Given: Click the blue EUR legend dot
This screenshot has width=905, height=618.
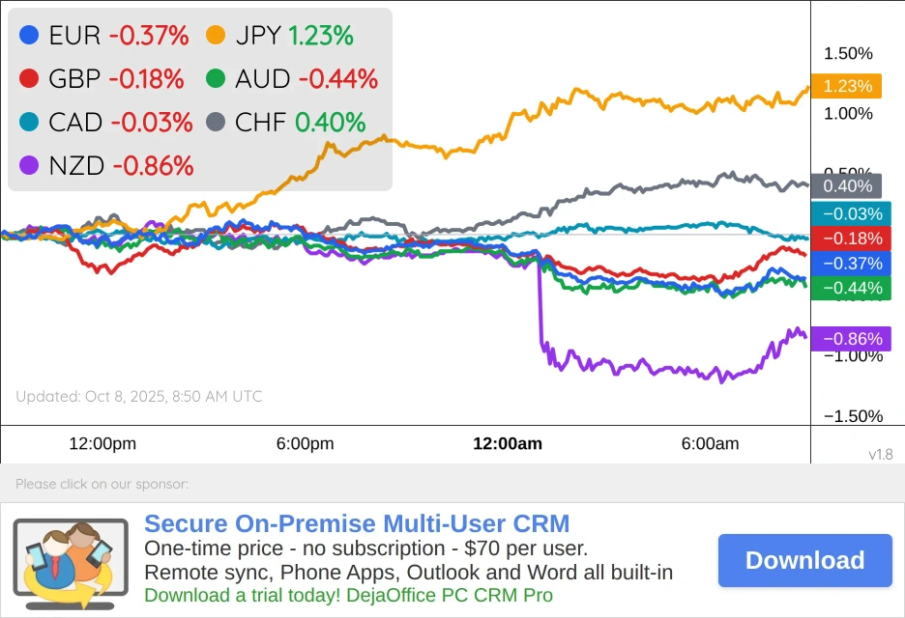Looking at the screenshot, I should pos(29,36).
